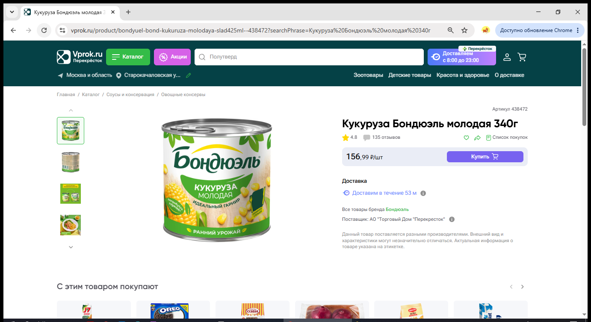Viewport: 591px width, 322px height.
Task: Go to Соусы и консервация breadcrumb
Action: click(130, 94)
